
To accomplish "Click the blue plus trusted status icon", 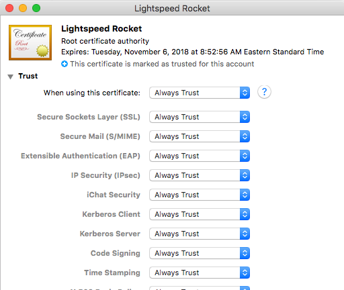I will tap(64, 64).
